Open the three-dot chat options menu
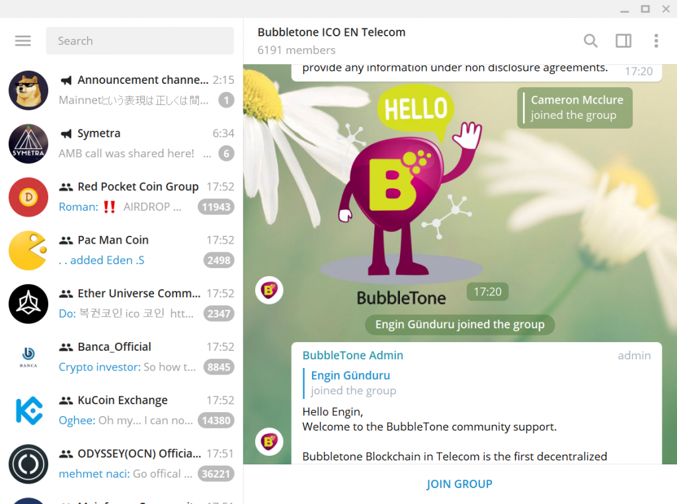The width and height of the screenshot is (677, 504). click(x=656, y=40)
